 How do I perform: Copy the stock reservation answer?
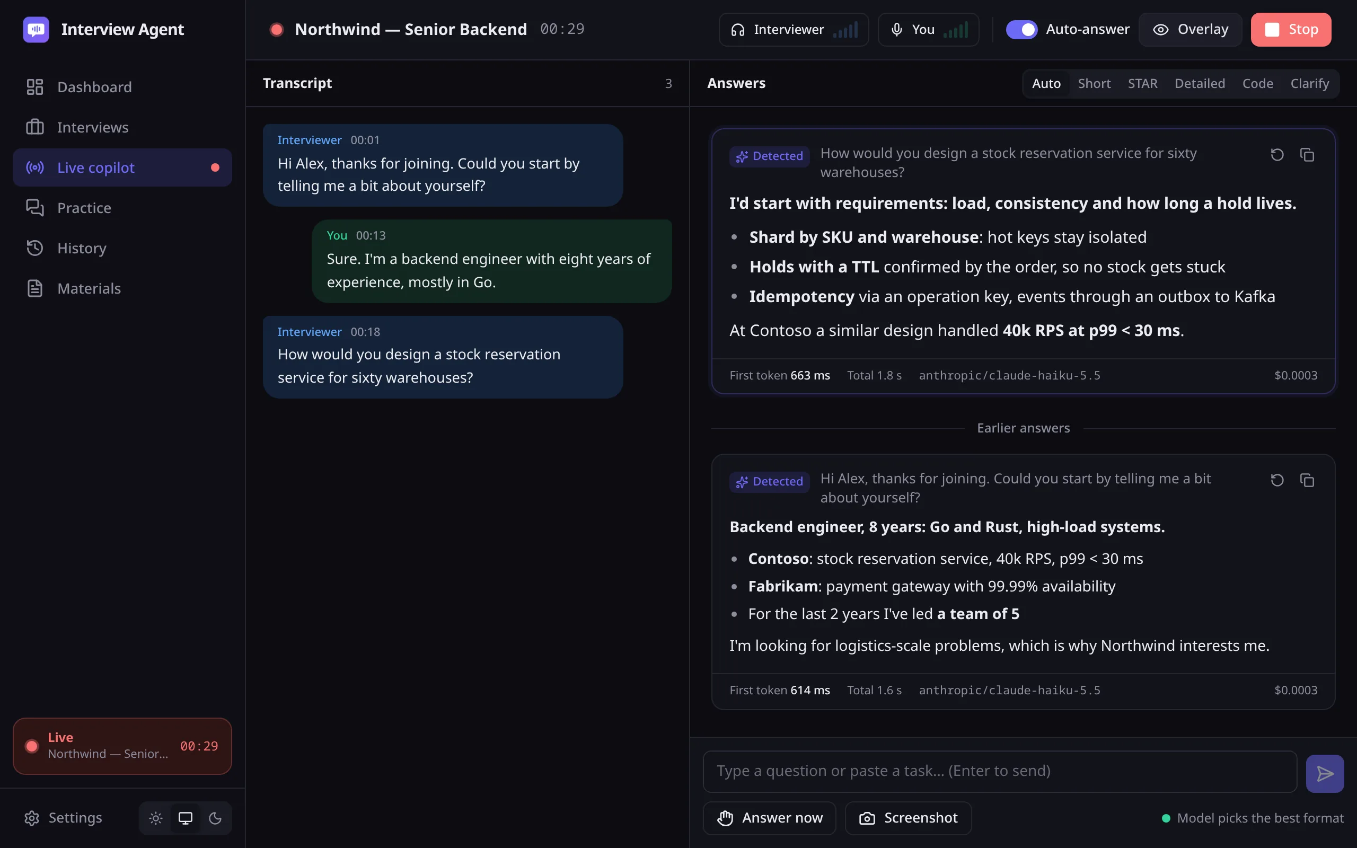point(1307,155)
